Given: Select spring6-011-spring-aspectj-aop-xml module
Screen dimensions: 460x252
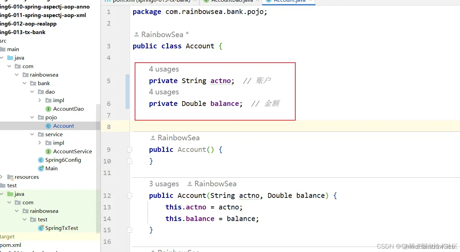Looking at the screenshot, I should pyautogui.click(x=43, y=15).
